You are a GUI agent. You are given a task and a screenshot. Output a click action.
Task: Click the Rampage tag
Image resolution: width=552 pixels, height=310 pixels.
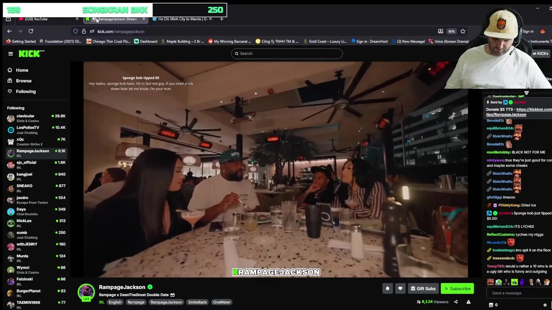pos(136,302)
